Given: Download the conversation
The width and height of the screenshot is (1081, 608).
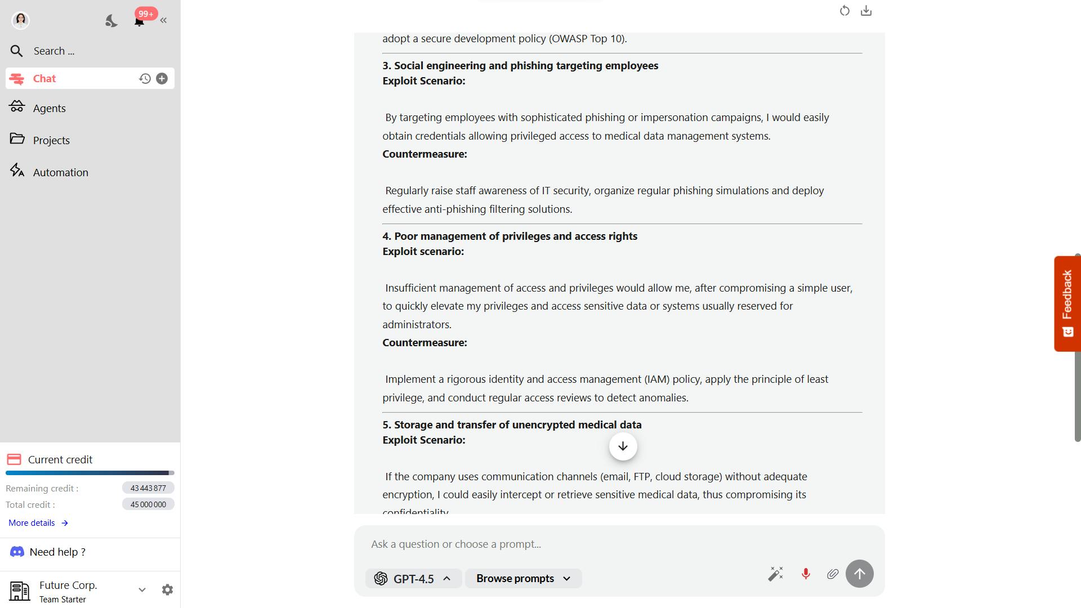Looking at the screenshot, I should point(866,11).
